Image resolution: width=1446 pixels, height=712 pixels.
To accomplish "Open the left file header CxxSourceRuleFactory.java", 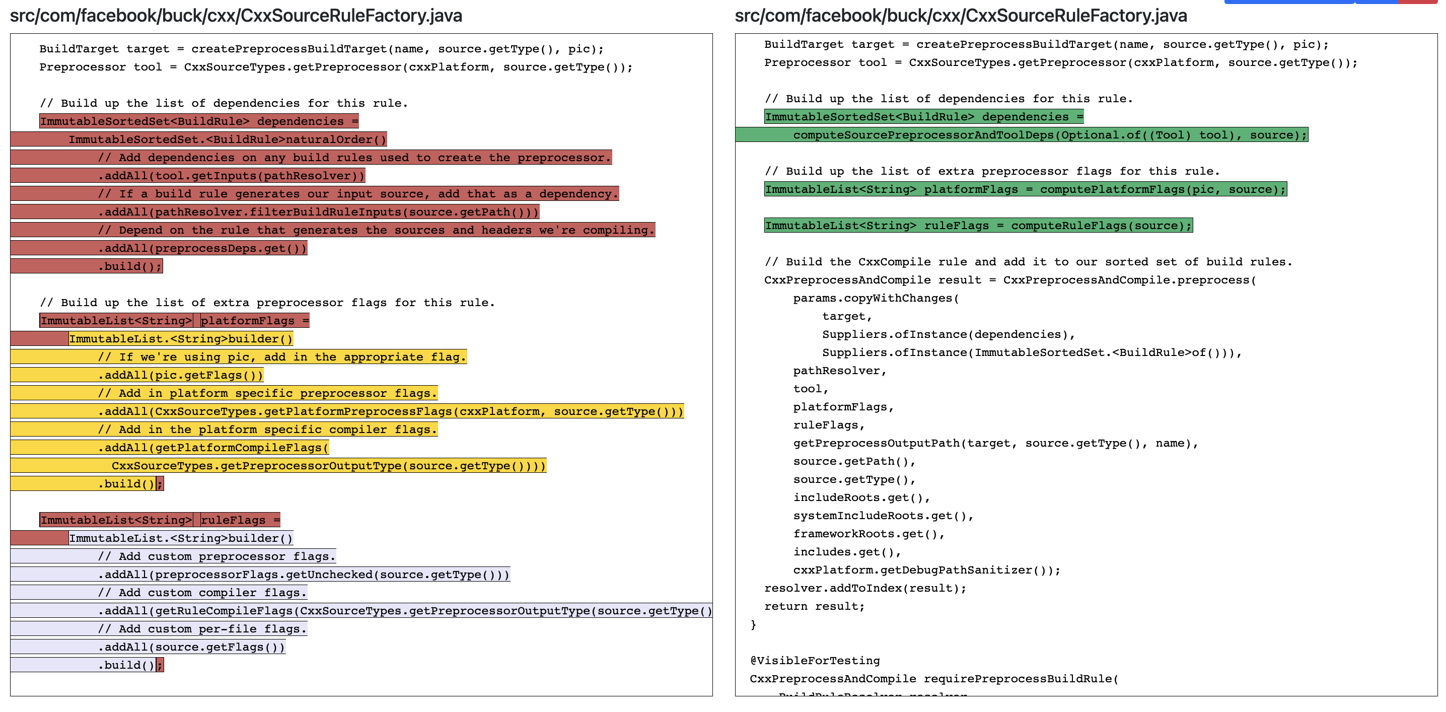I will tap(236, 16).
